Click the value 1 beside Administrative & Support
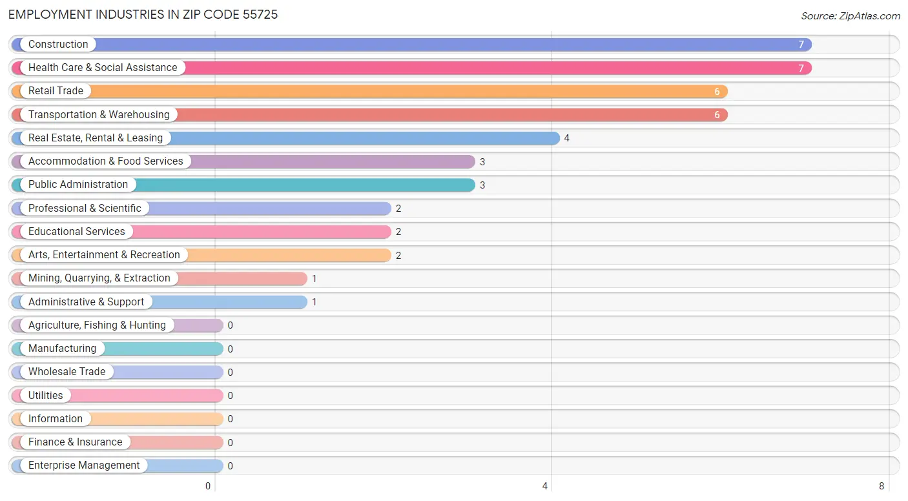This screenshot has width=908, height=501. pyautogui.click(x=315, y=302)
